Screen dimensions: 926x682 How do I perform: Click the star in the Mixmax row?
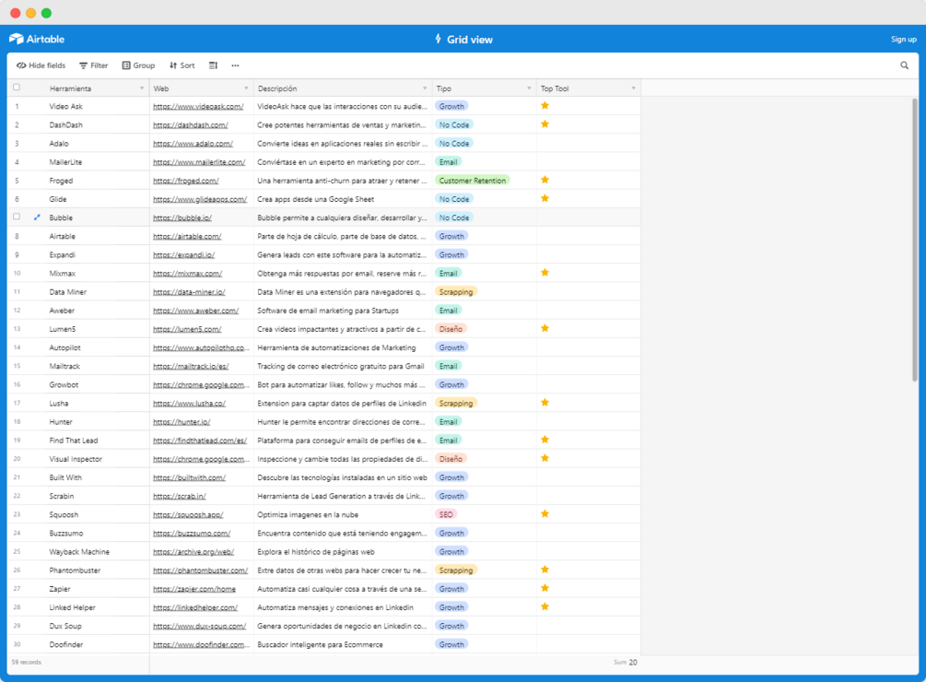pos(545,273)
